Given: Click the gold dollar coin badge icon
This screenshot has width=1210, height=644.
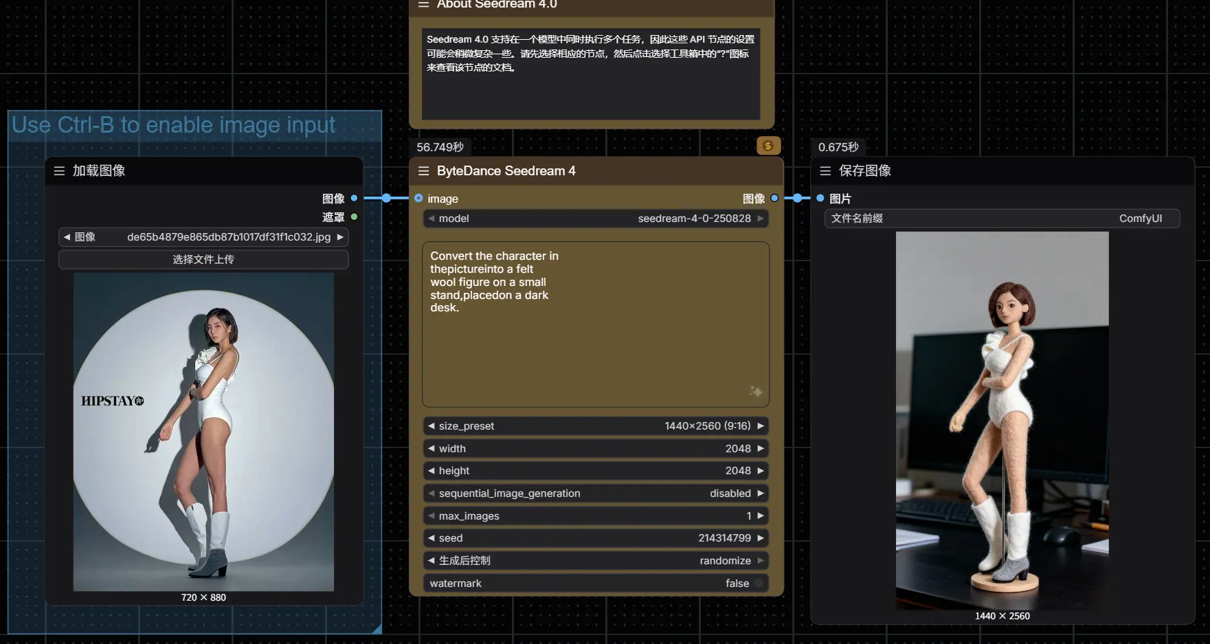Looking at the screenshot, I should click(768, 146).
